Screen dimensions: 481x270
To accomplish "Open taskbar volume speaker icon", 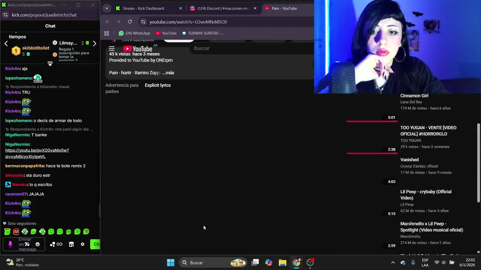I will (x=443, y=262).
